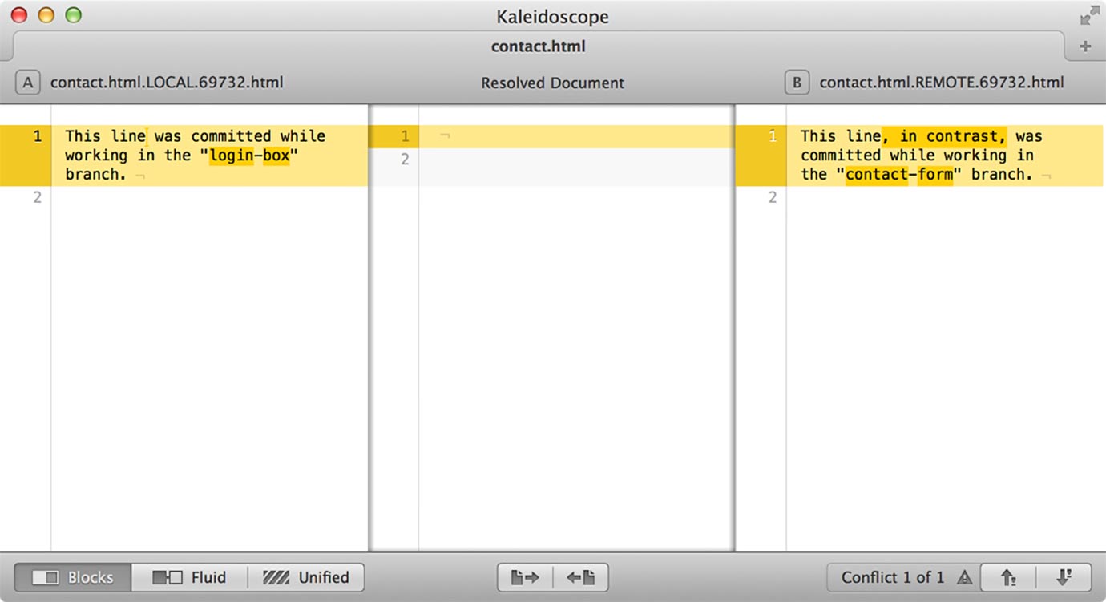Switch to Fluid view mode
Image resolution: width=1106 pixels, height=602 pixels.
[x=189, y=577]
